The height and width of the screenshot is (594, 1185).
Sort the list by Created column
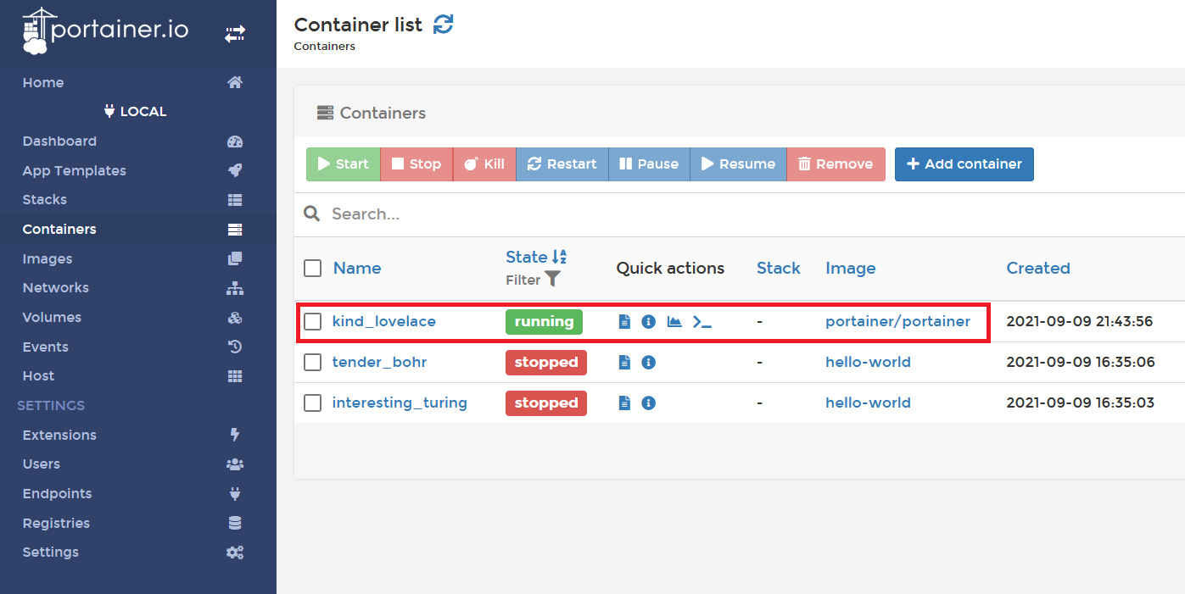click(1037, 268)
